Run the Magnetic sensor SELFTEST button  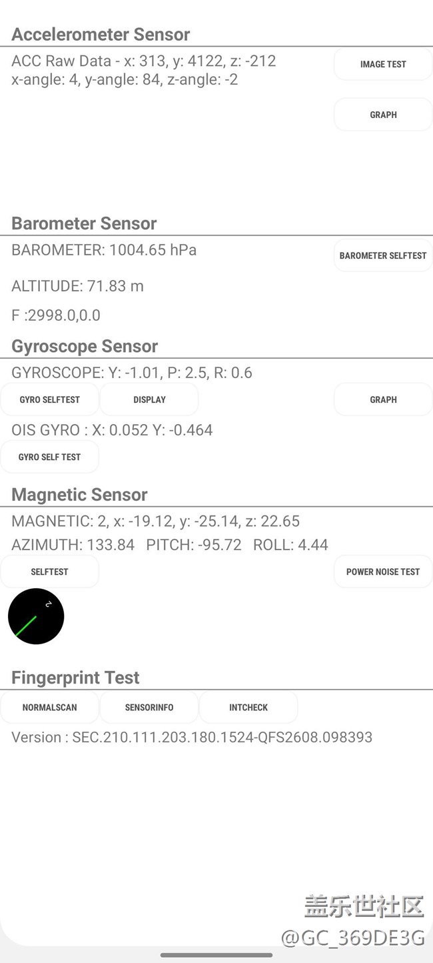50,572
